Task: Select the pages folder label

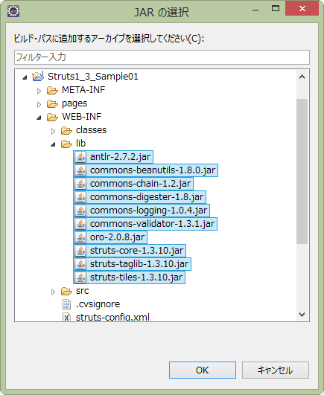Action: click(74, 103)
